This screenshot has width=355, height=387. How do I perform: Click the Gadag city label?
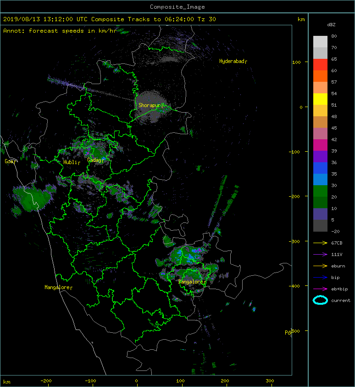click(x=94, y=160)
